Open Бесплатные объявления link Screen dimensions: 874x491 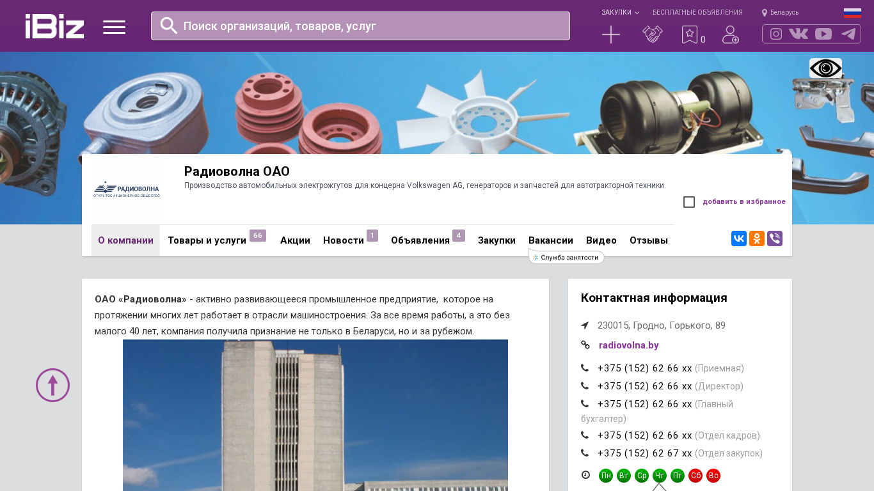coord(697,13)
